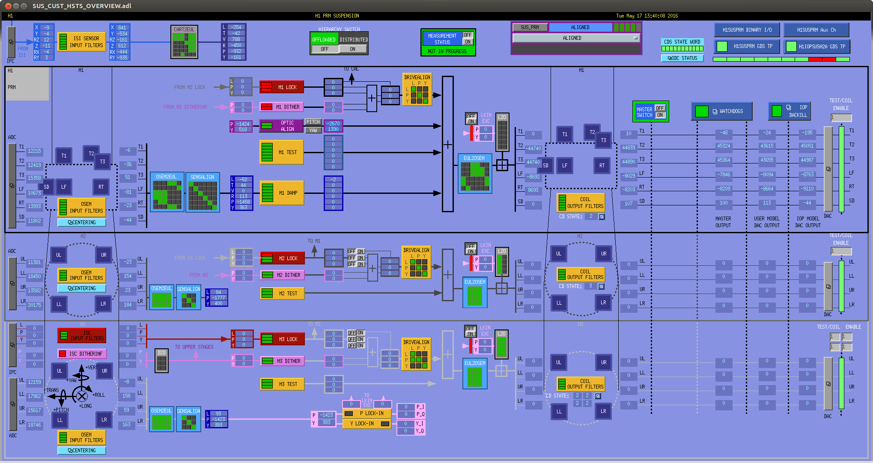Click the M1 green DAC output bar
This screenshot has width=873, height=463.
(841, 169)
